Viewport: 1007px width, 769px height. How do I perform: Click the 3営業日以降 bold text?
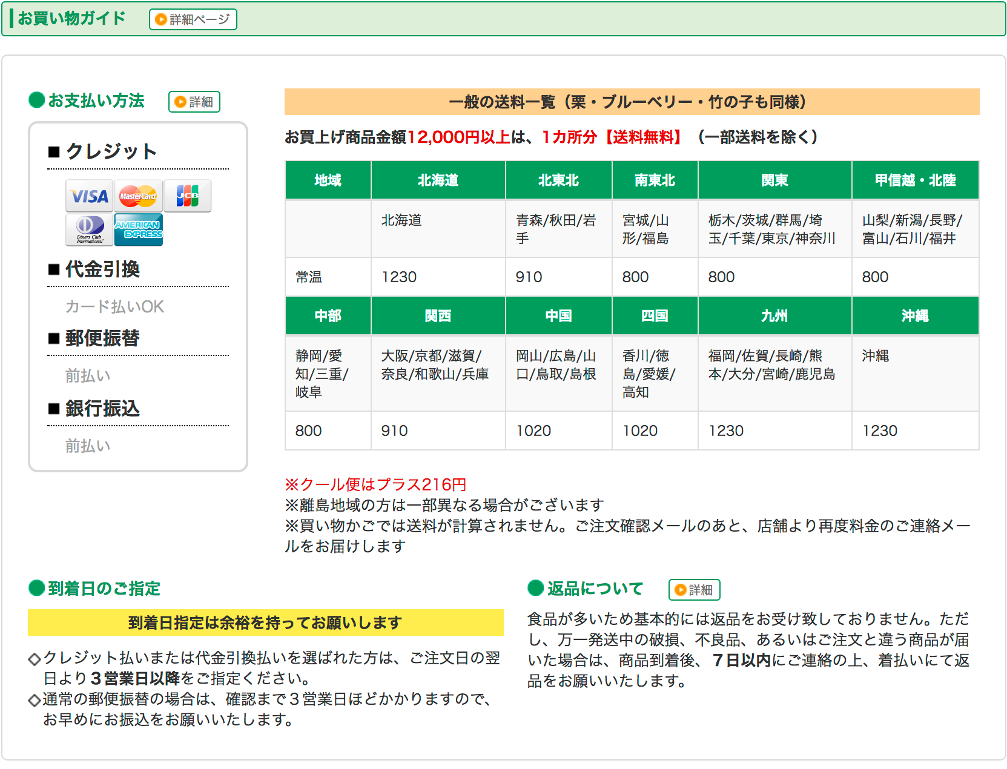coord(135,678)
